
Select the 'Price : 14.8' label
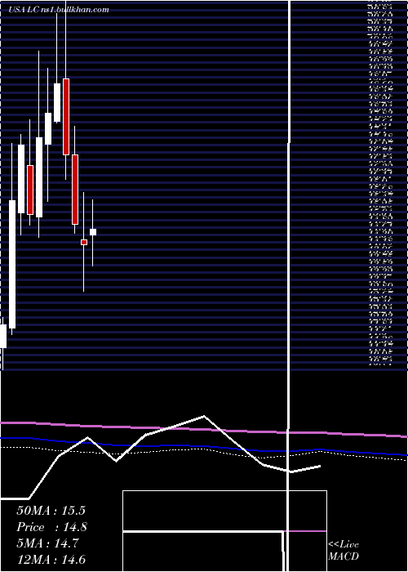tap(51, 527)
